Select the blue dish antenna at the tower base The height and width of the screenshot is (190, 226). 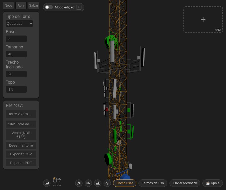coord(125,177)
